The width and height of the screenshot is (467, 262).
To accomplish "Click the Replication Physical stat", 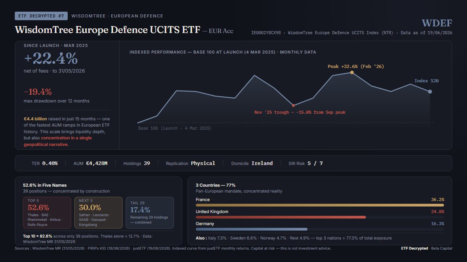I will [x=190, y=163].
